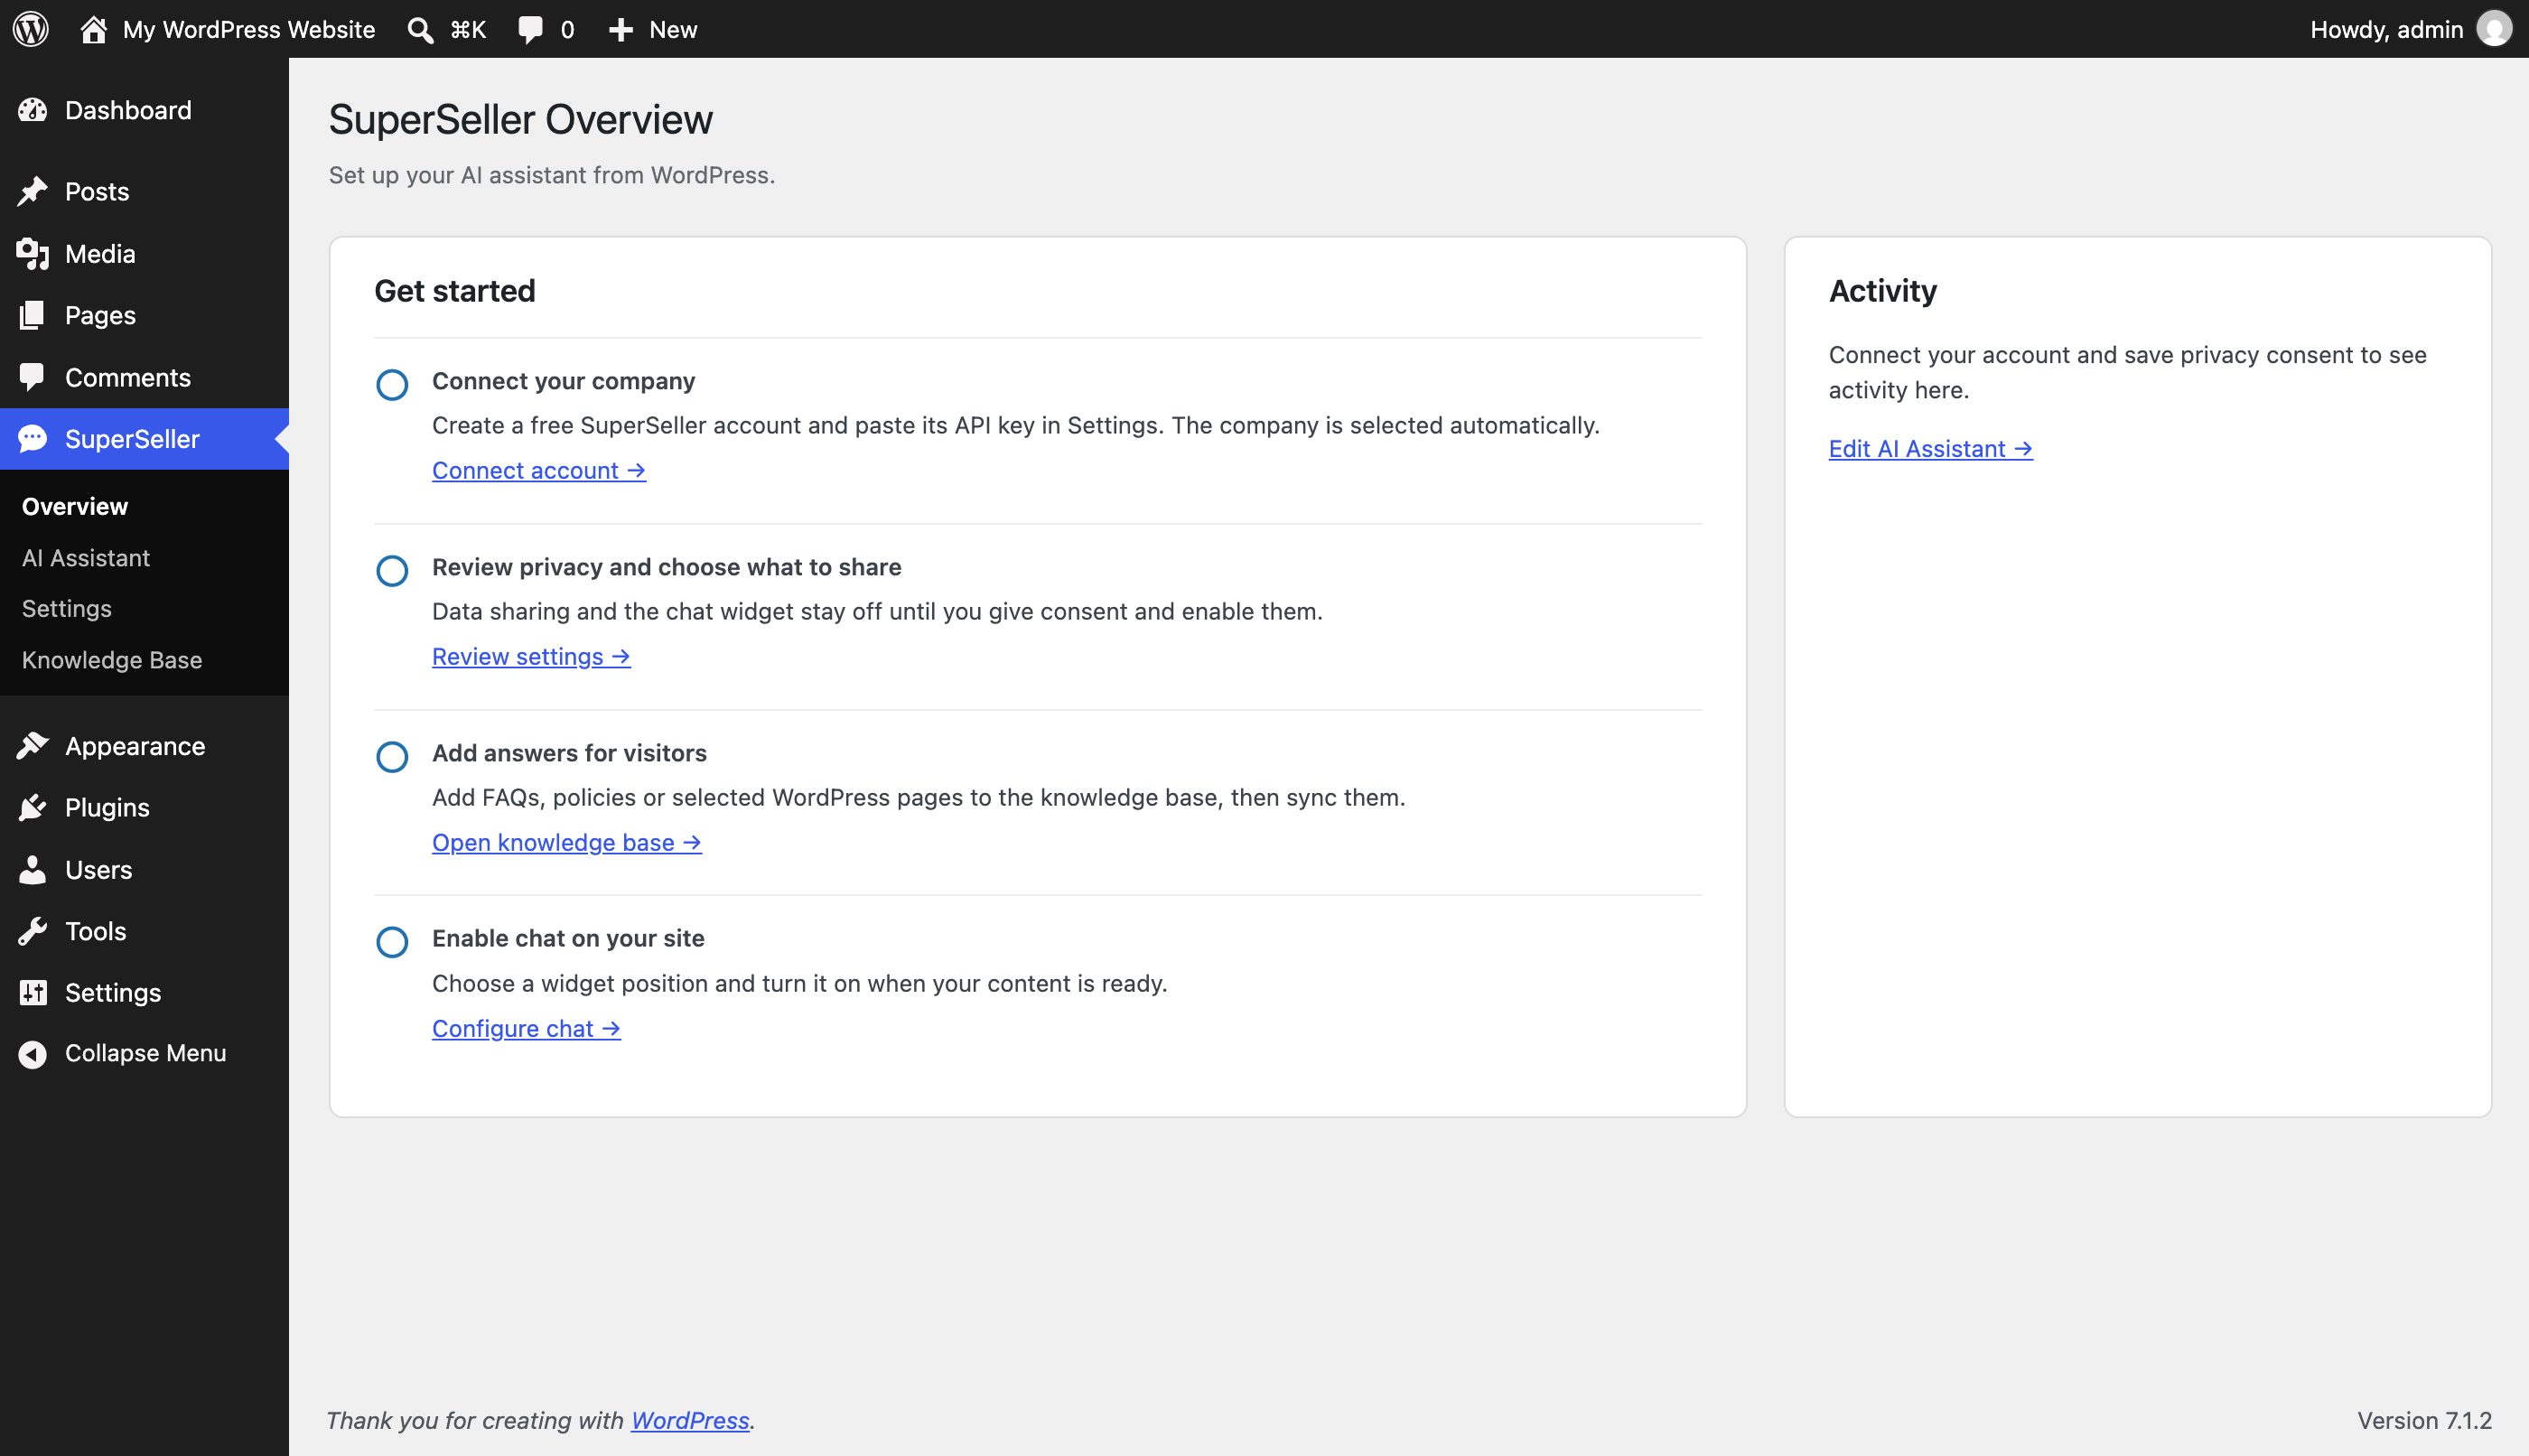Follow the Edit AI Assistant link

1930,449
